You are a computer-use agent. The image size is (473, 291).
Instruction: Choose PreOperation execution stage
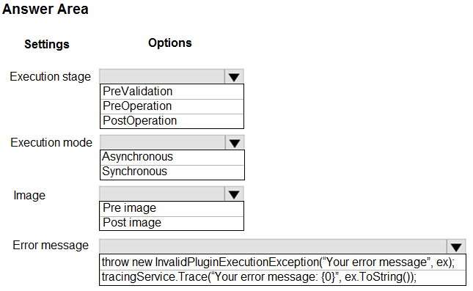click(172, 106)
